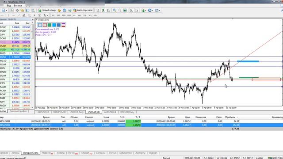Screen dimensions: 283x159
Task: Select the horizontal line drawing tool
Action: pyautogui.click(x=13, y=15)
